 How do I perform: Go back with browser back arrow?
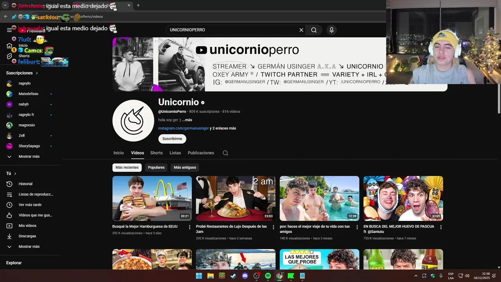click(x=5, y=16)
